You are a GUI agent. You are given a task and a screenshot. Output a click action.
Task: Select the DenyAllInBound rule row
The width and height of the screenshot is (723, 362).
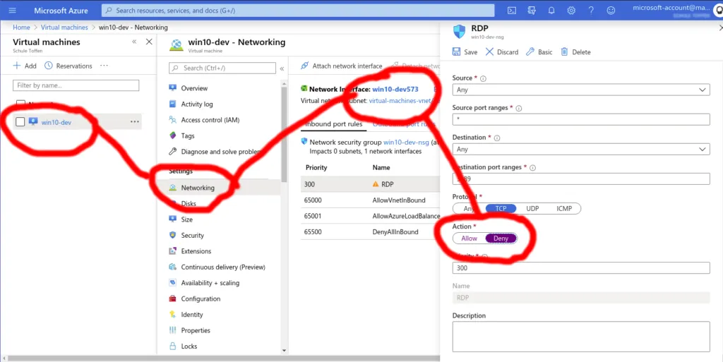pos(370,231)
